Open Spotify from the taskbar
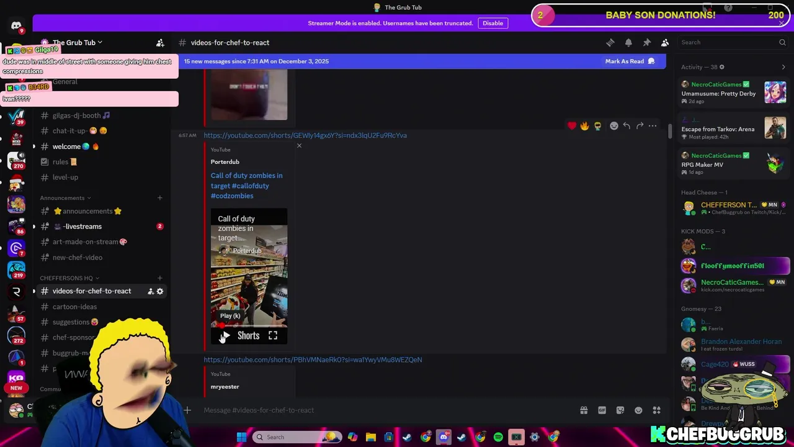The image size is (794, 447). click(x=498, y=437)
